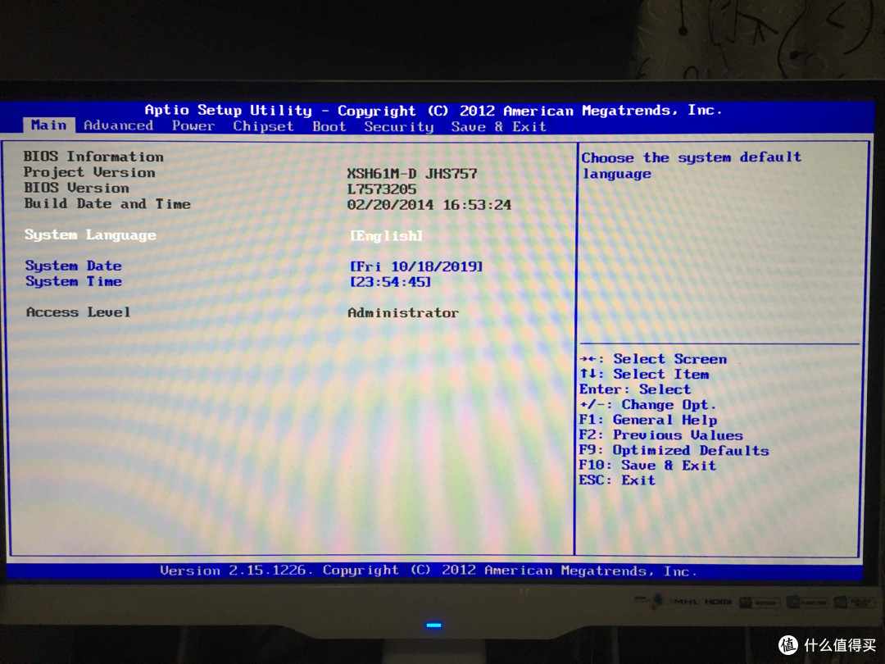Click the F1: General Help hint

(648, 420)
